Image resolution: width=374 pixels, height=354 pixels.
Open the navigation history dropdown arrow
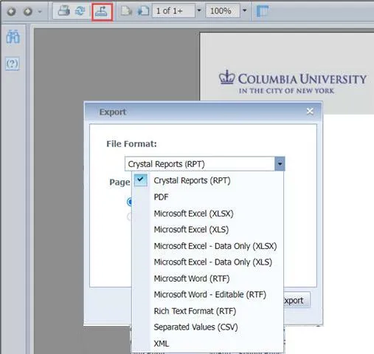click(40, 11)
